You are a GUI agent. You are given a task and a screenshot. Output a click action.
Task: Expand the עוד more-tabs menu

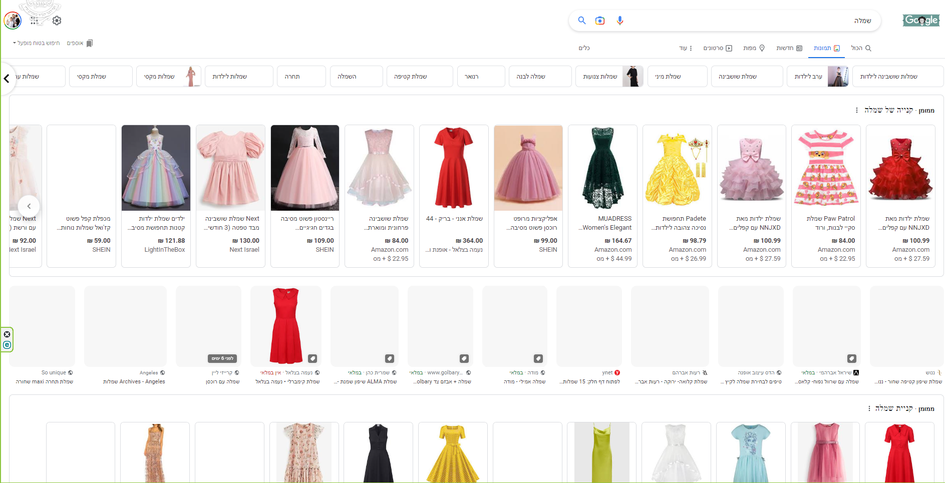(686, 49)
